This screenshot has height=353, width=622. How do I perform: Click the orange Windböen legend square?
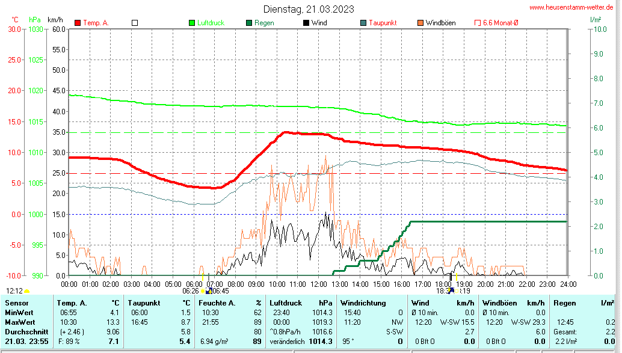(420, 23)
